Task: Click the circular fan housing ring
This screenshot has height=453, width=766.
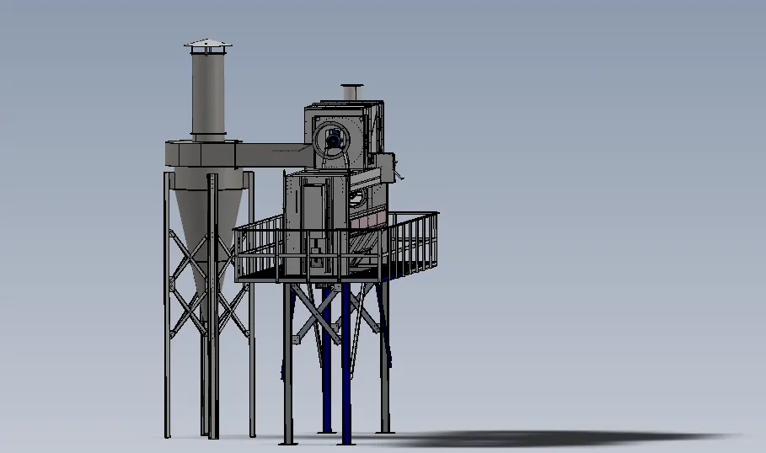Action: click(x=317, y=135)
